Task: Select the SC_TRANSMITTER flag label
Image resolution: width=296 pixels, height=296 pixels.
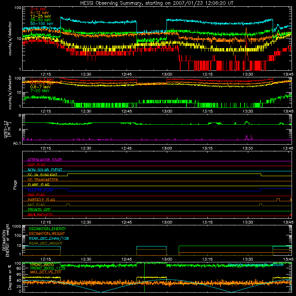Action: [x=43, y=180]
